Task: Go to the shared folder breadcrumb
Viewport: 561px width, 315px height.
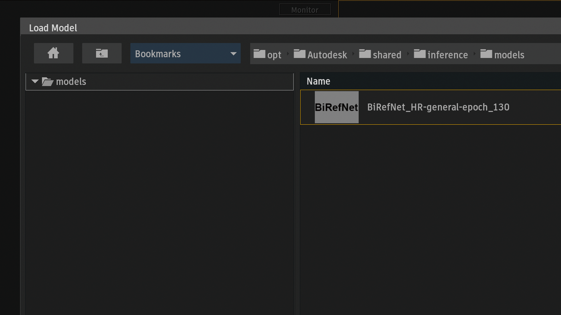Action: point(380,54)
